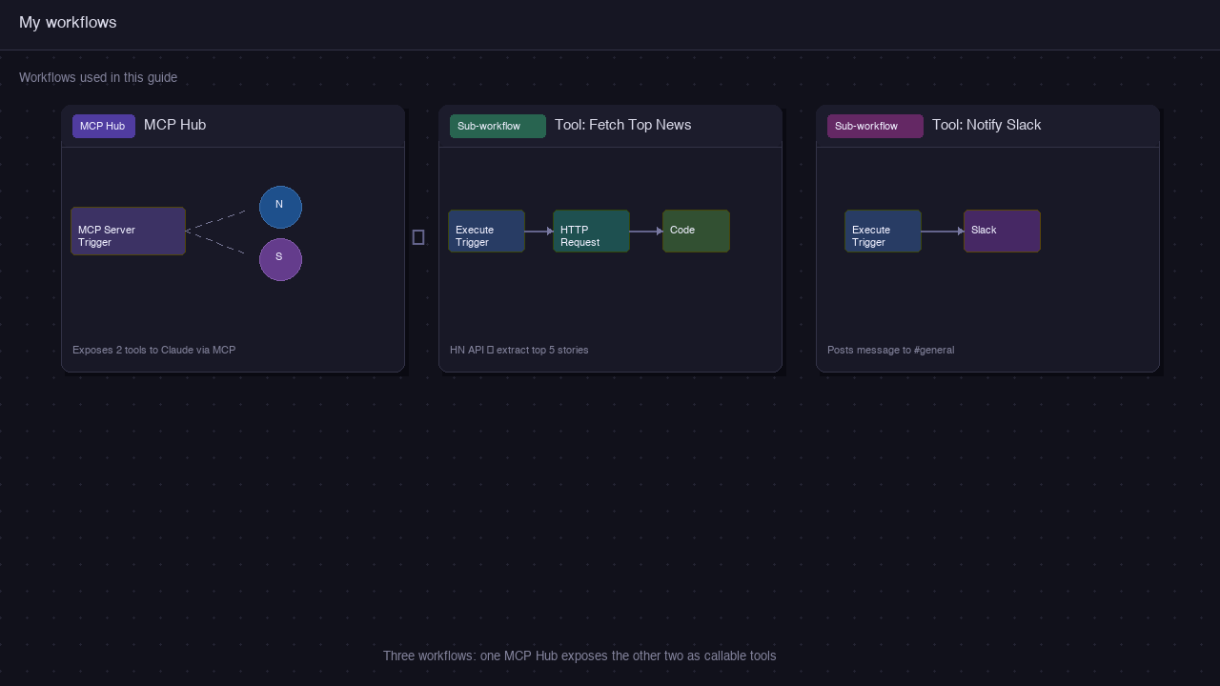Click the 'Workflows used in this guide' label
The image size is (1220, 686).
[98, 77]
